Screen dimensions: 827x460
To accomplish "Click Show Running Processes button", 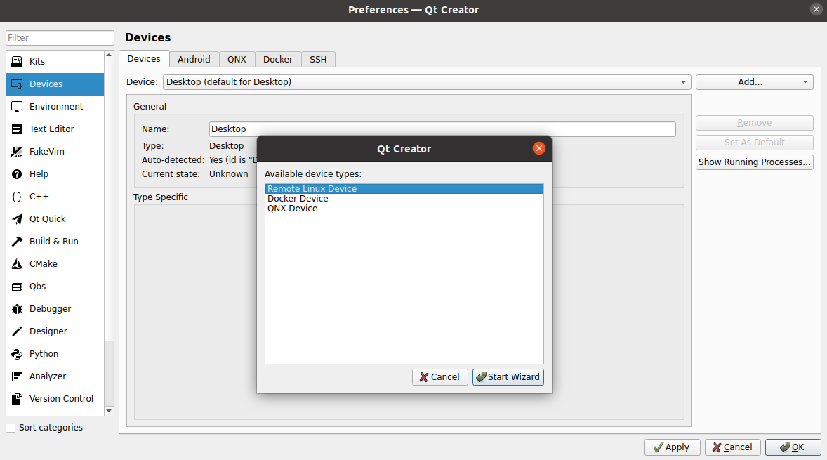I will tap(754, 162).
